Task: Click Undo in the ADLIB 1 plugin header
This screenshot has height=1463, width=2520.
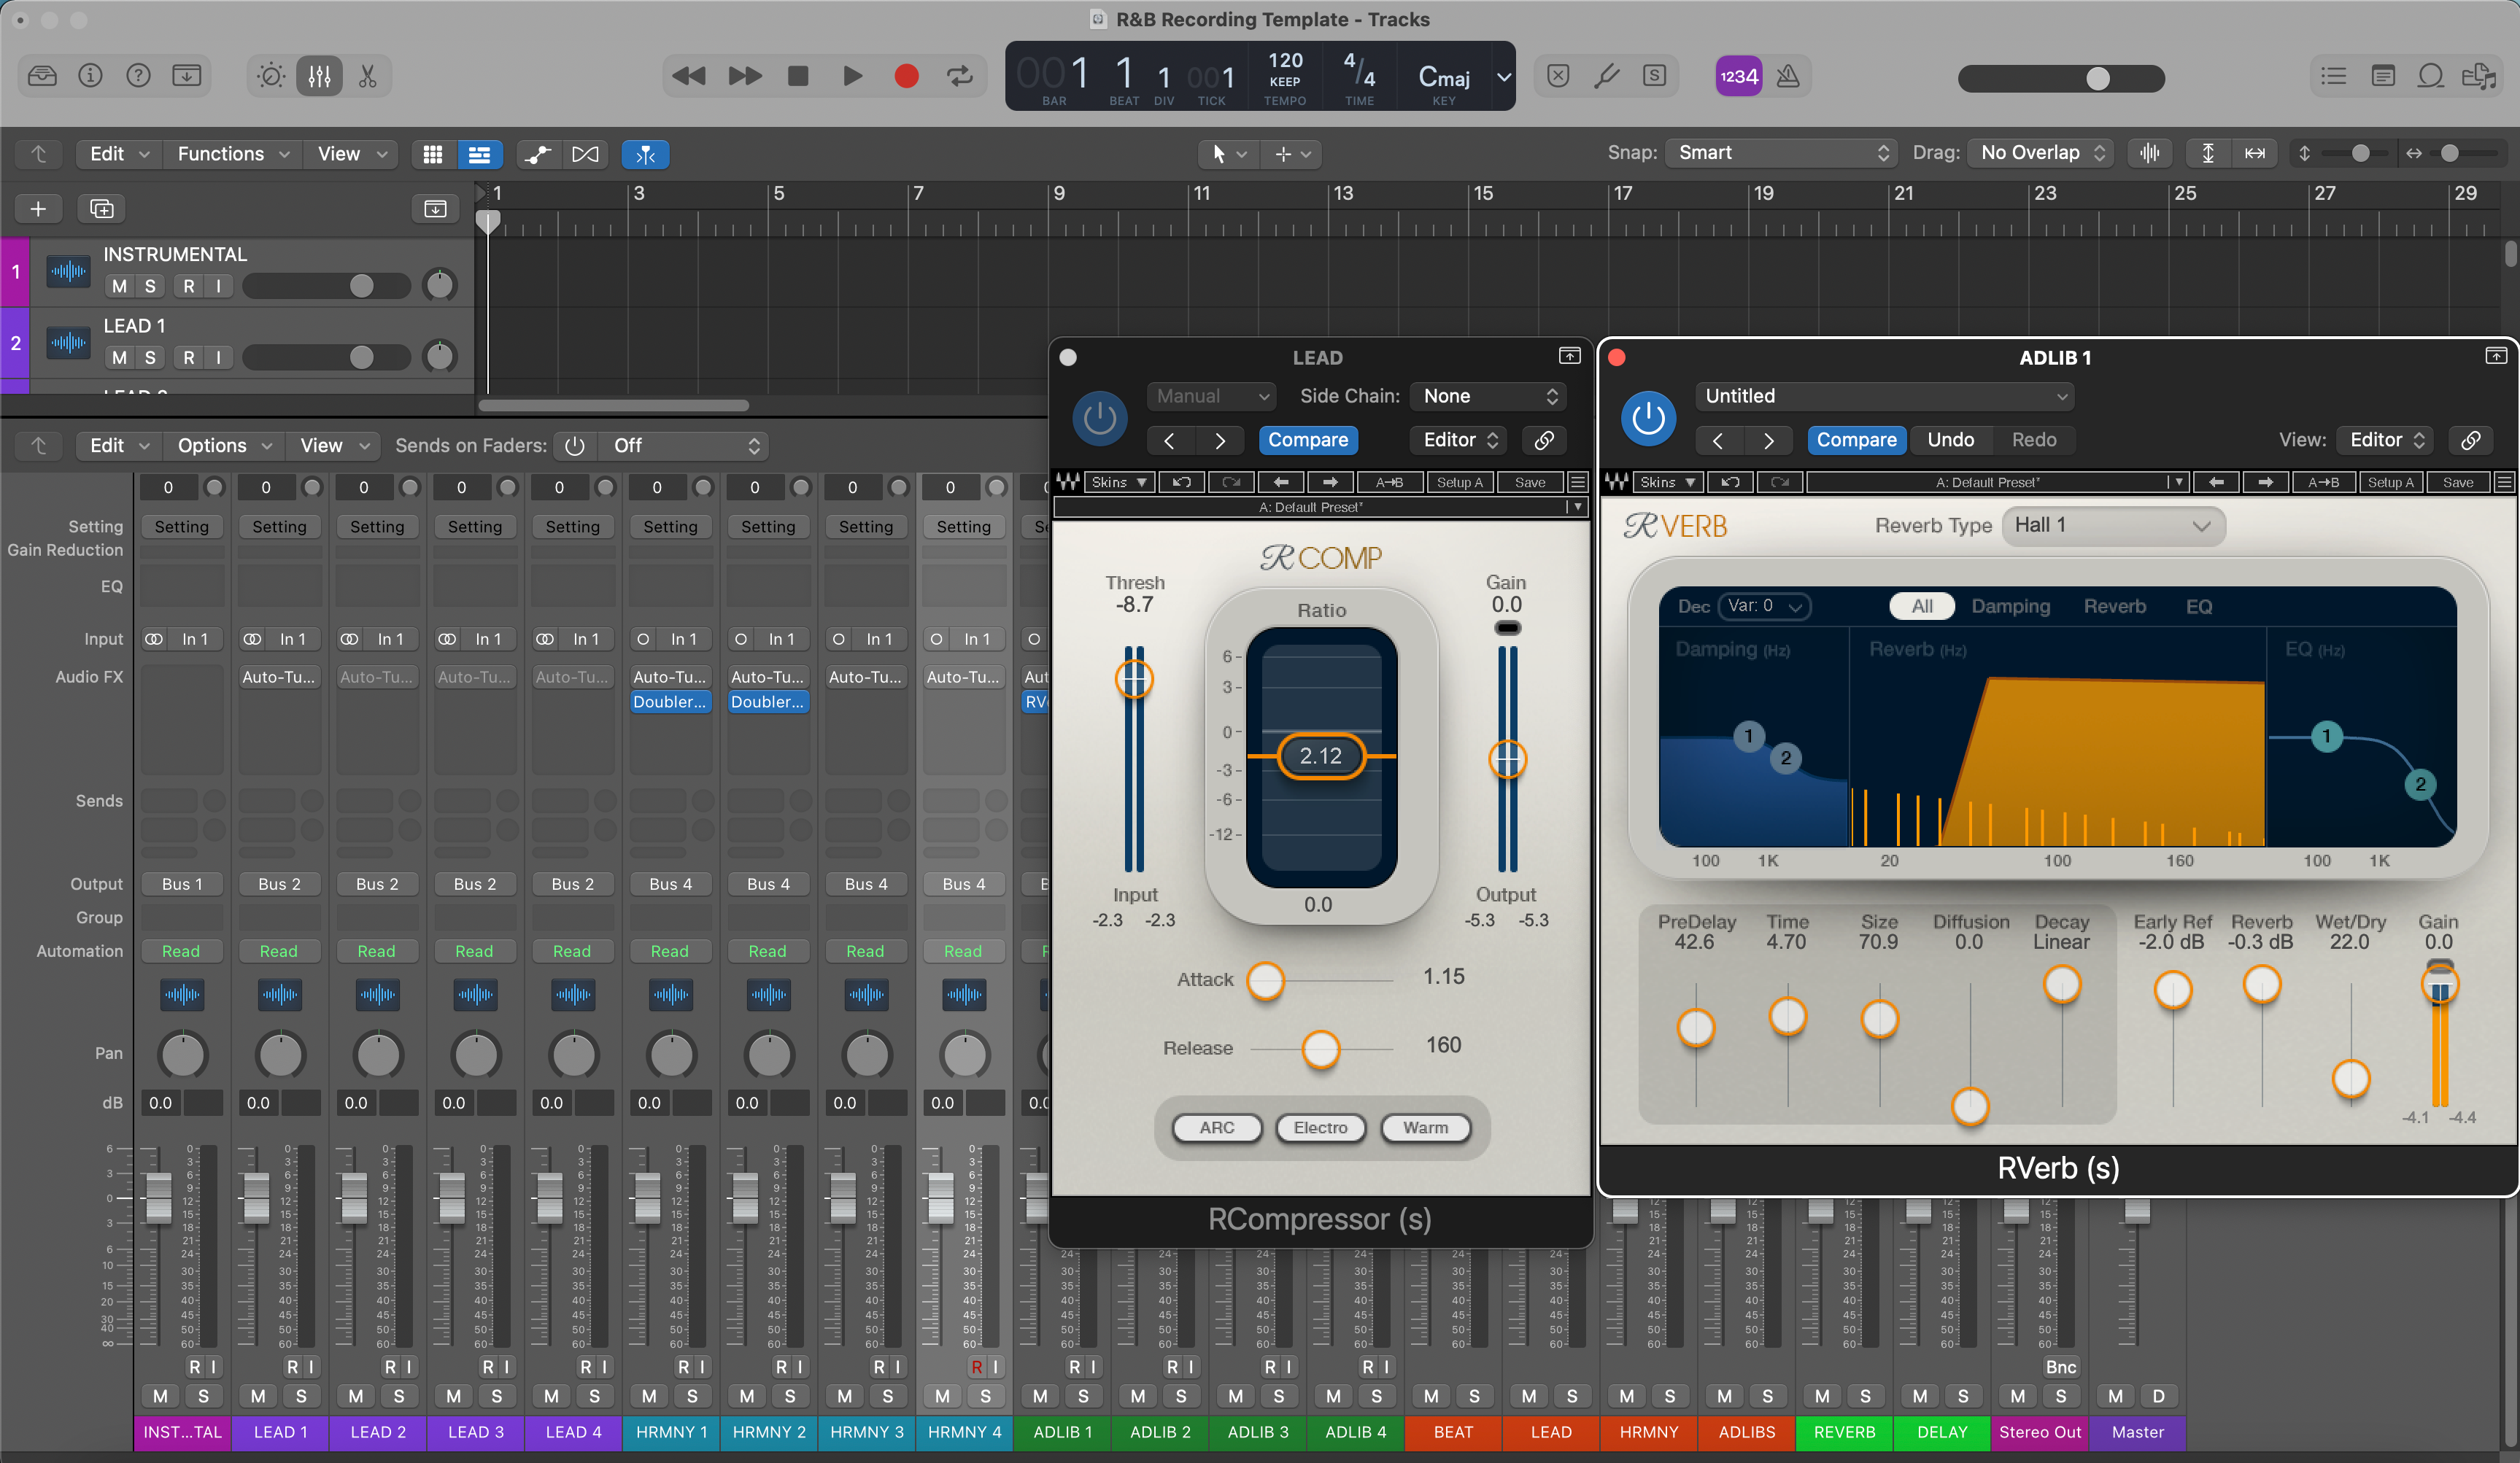Action: pos(1950,440)
